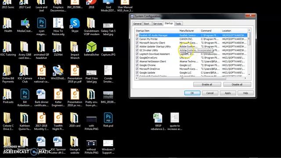Uncheck Google Chrome startup checkbox

[x=137, y=65]
